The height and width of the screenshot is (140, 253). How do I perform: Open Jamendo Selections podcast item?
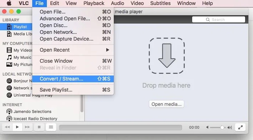coord(29,112)
